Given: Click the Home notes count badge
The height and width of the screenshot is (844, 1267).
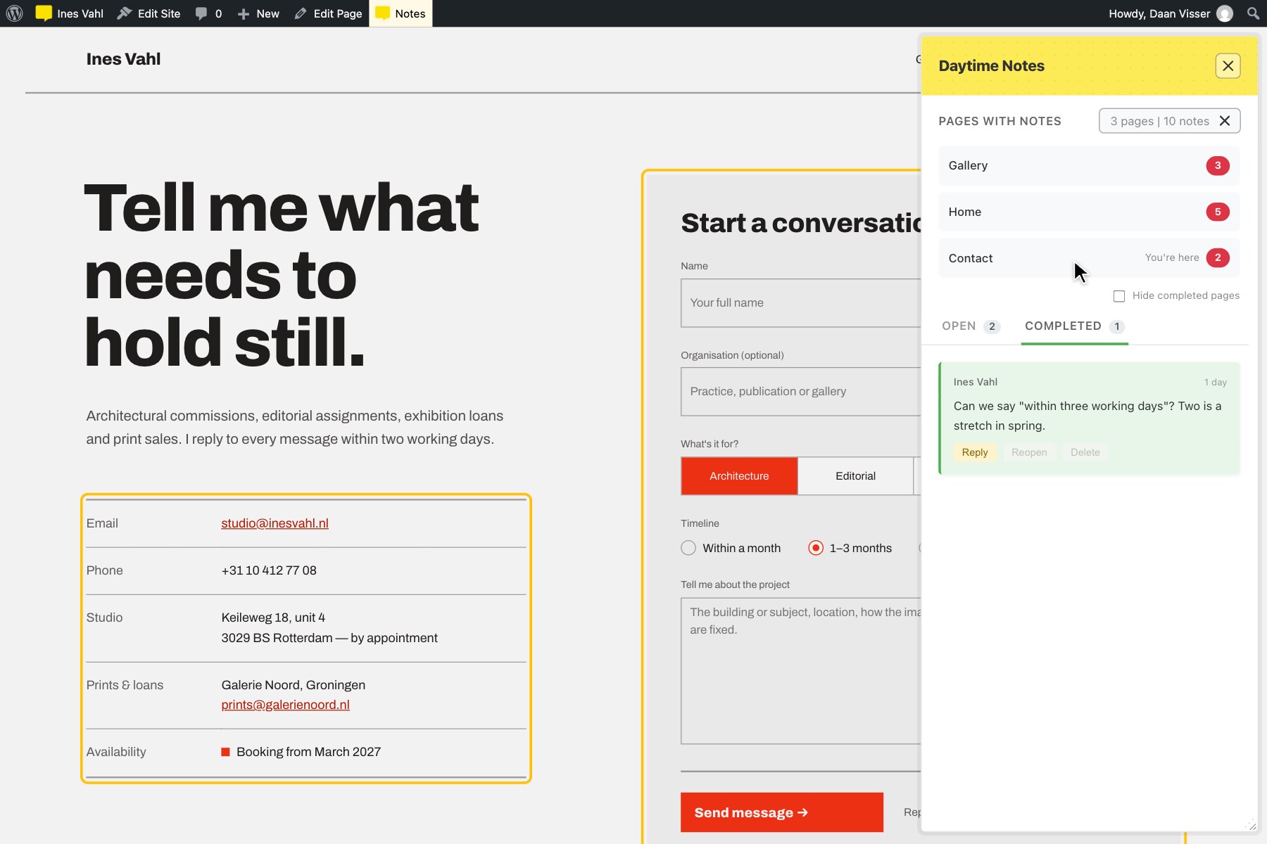Looking at the screenshot, I should point(1218,212).
